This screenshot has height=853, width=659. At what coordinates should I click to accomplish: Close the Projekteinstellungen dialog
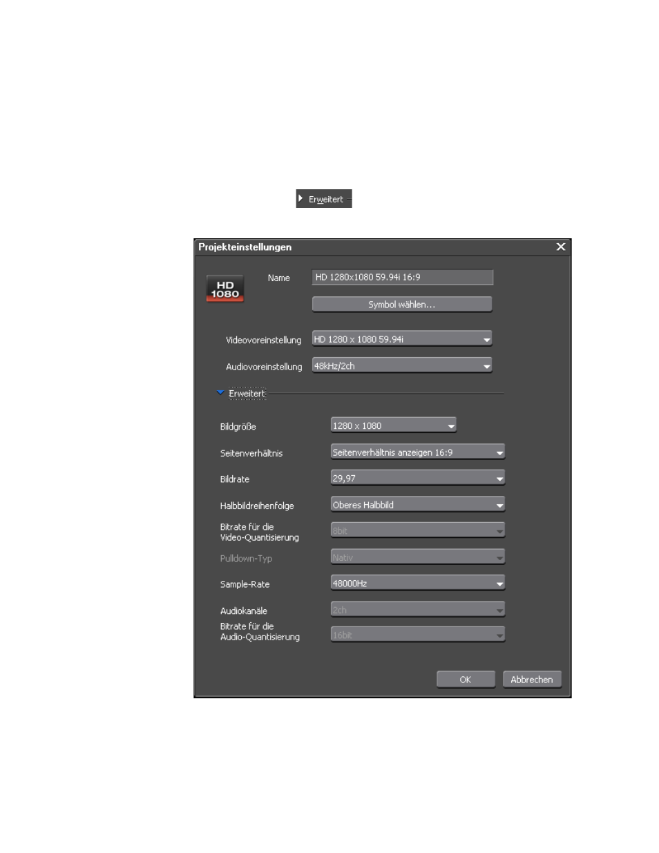[561, 247]
